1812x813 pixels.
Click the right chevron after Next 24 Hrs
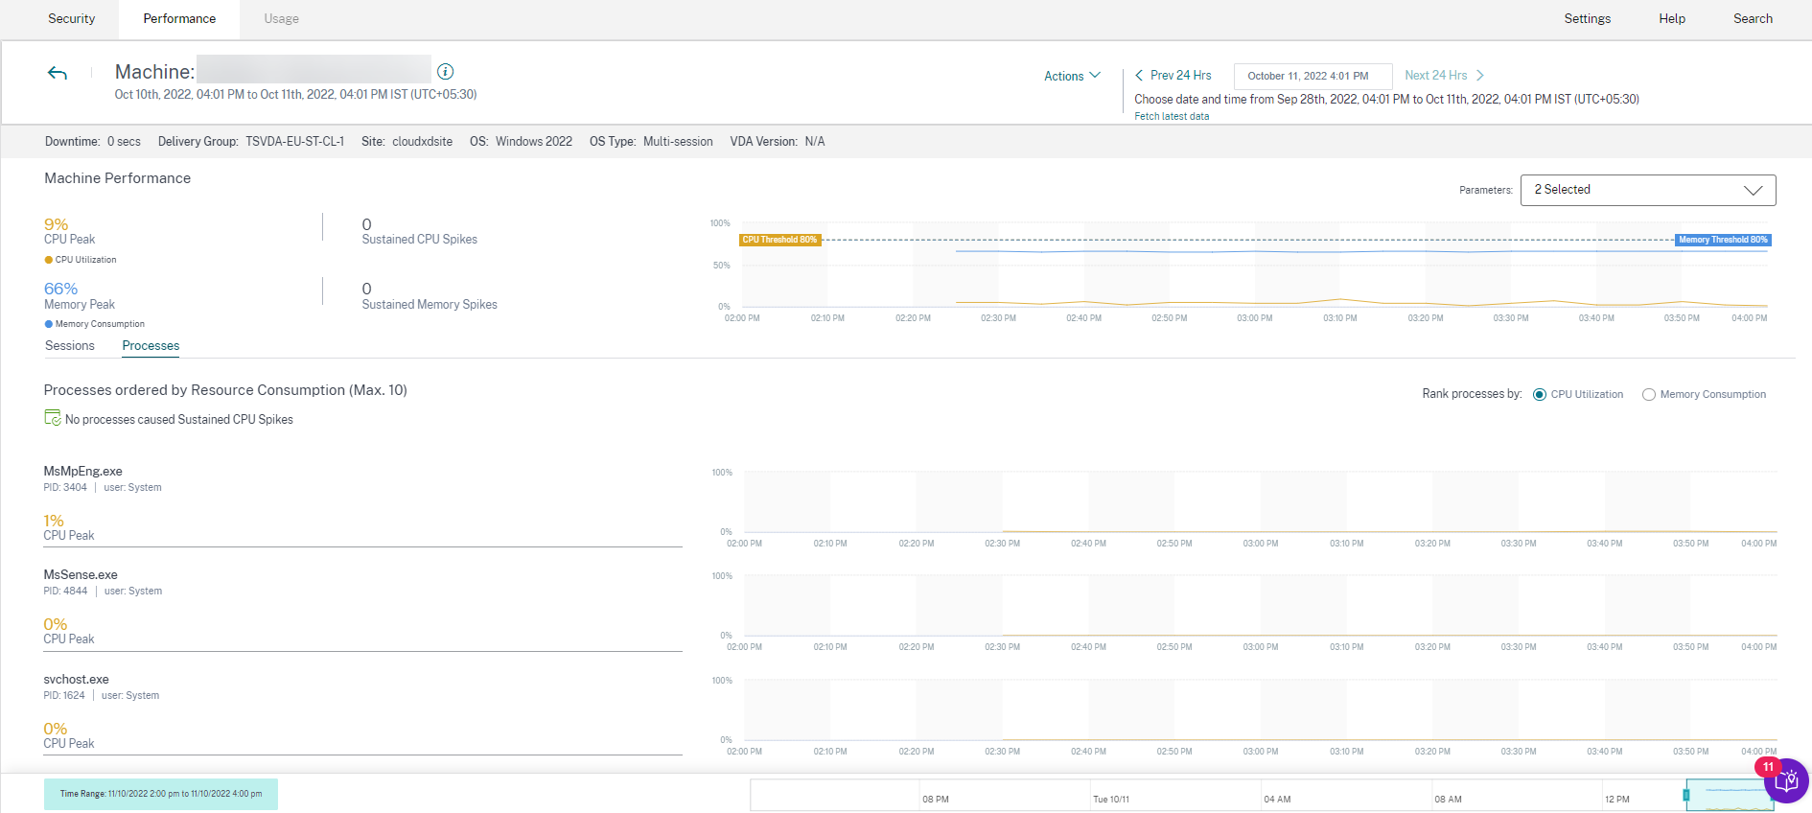pyautogui.click(x=1480, y=76)
